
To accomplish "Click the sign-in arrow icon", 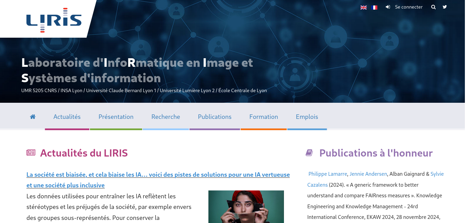I will [388, 7].
